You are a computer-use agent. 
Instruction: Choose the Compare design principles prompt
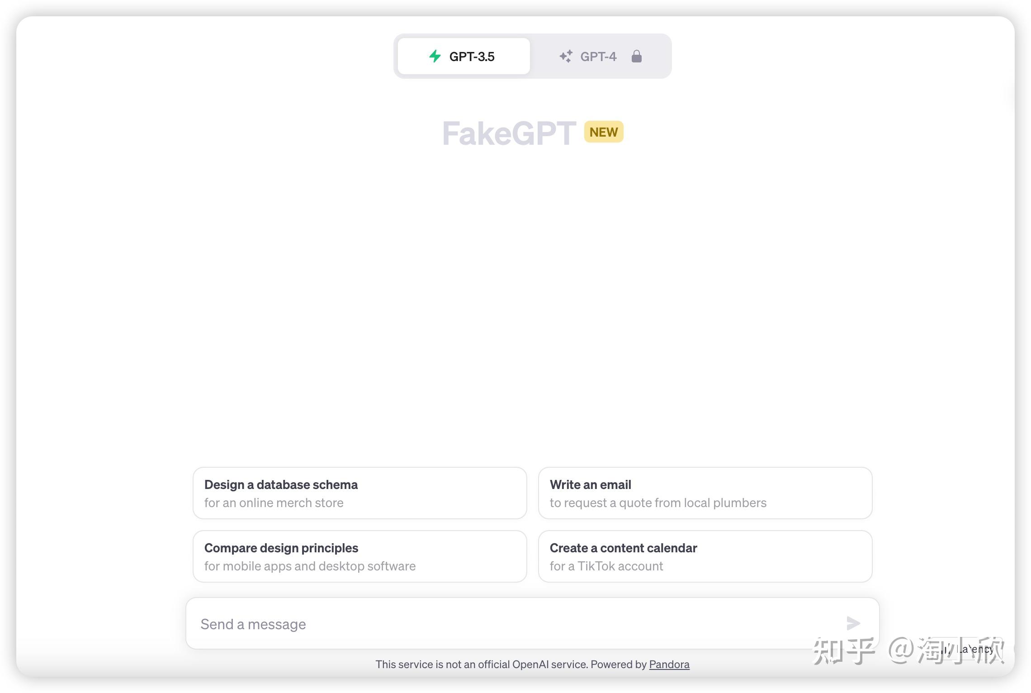[x=360, y=556]
